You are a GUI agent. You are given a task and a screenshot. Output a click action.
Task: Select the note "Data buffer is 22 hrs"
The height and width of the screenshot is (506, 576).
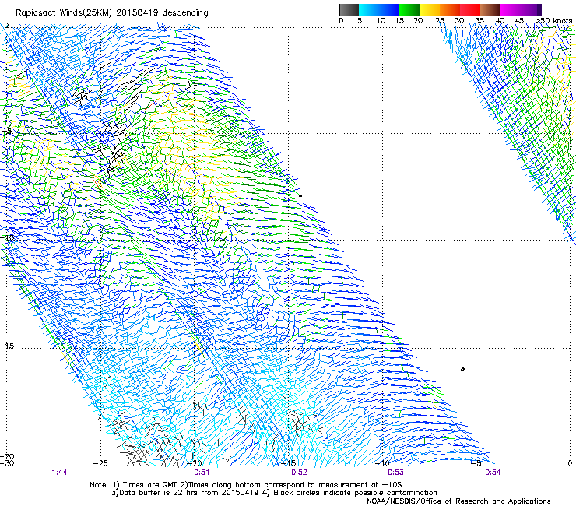click(157, 493)
